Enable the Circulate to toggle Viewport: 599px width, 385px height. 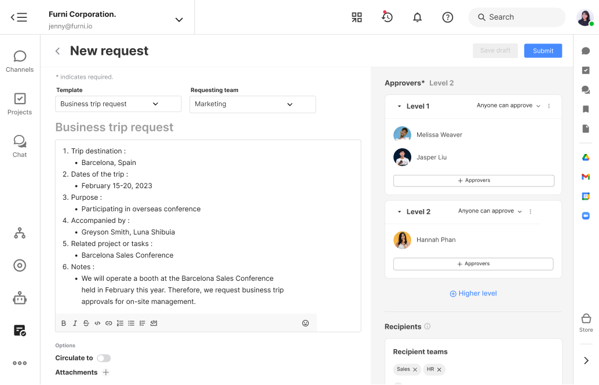point(104,358)
